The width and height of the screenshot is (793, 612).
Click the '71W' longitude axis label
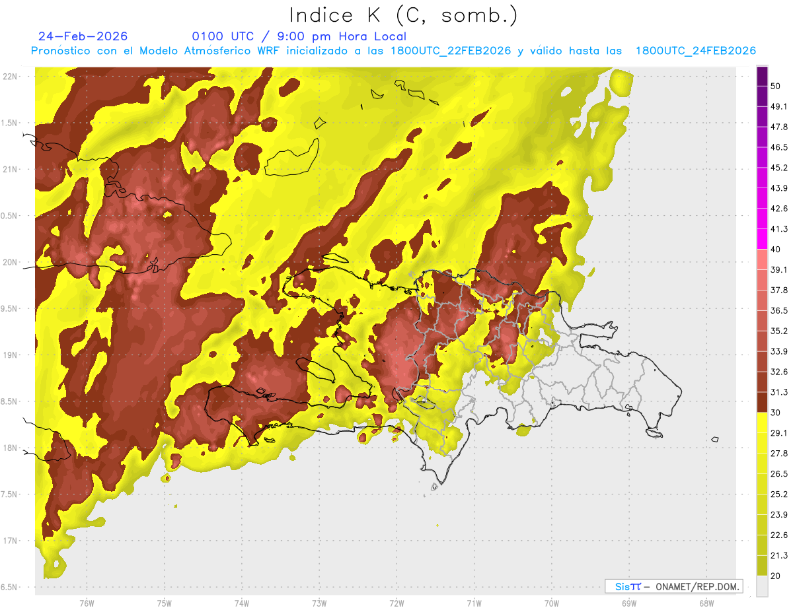tap(474, 603)
